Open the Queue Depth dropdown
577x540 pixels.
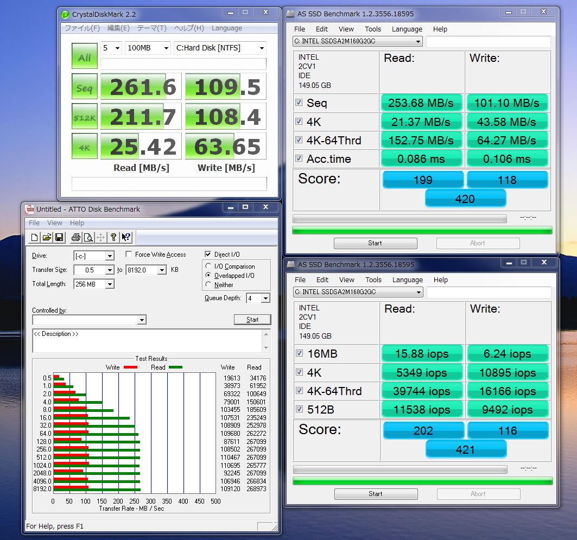click(x=265, y=298)
